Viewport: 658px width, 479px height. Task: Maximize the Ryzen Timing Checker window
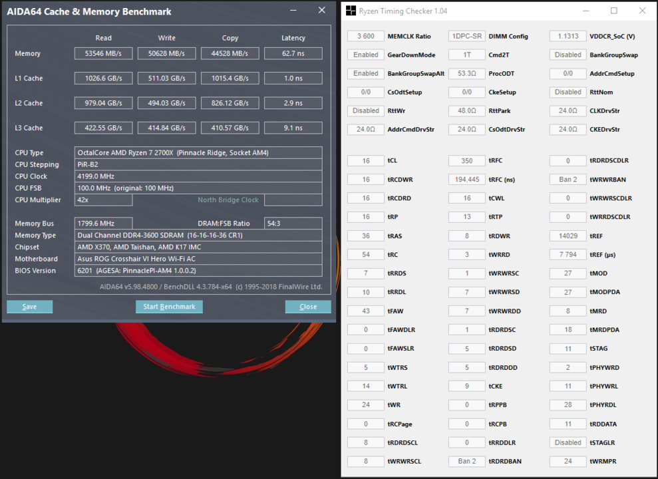point(614,11)
